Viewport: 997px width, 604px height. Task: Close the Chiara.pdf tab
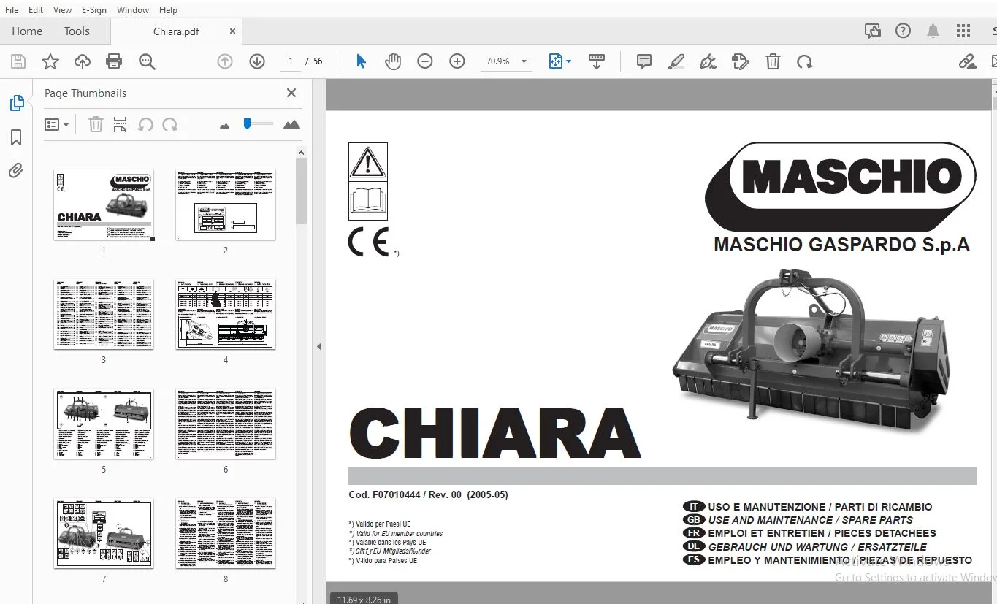pos(232,31)
